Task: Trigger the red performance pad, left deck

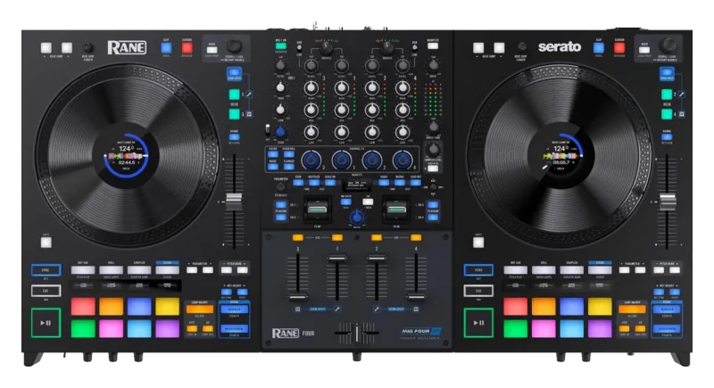Action: coord(83,307)
